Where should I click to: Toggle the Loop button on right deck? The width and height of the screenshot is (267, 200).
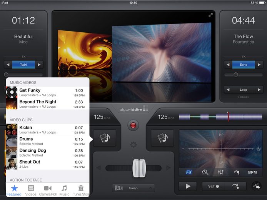click(x=244, y=90)
